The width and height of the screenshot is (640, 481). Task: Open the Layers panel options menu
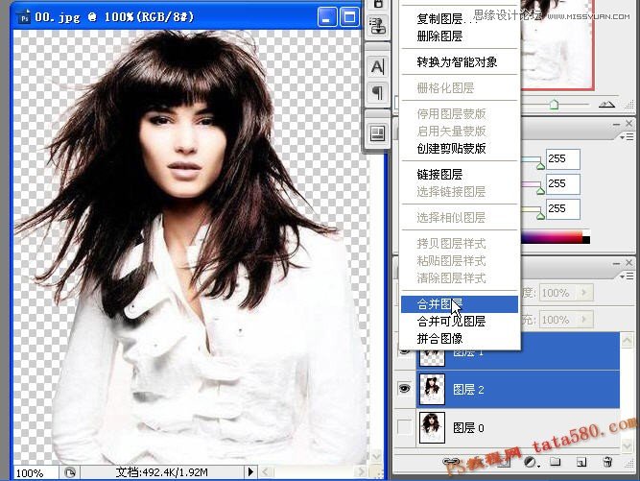tap(627, 277)
